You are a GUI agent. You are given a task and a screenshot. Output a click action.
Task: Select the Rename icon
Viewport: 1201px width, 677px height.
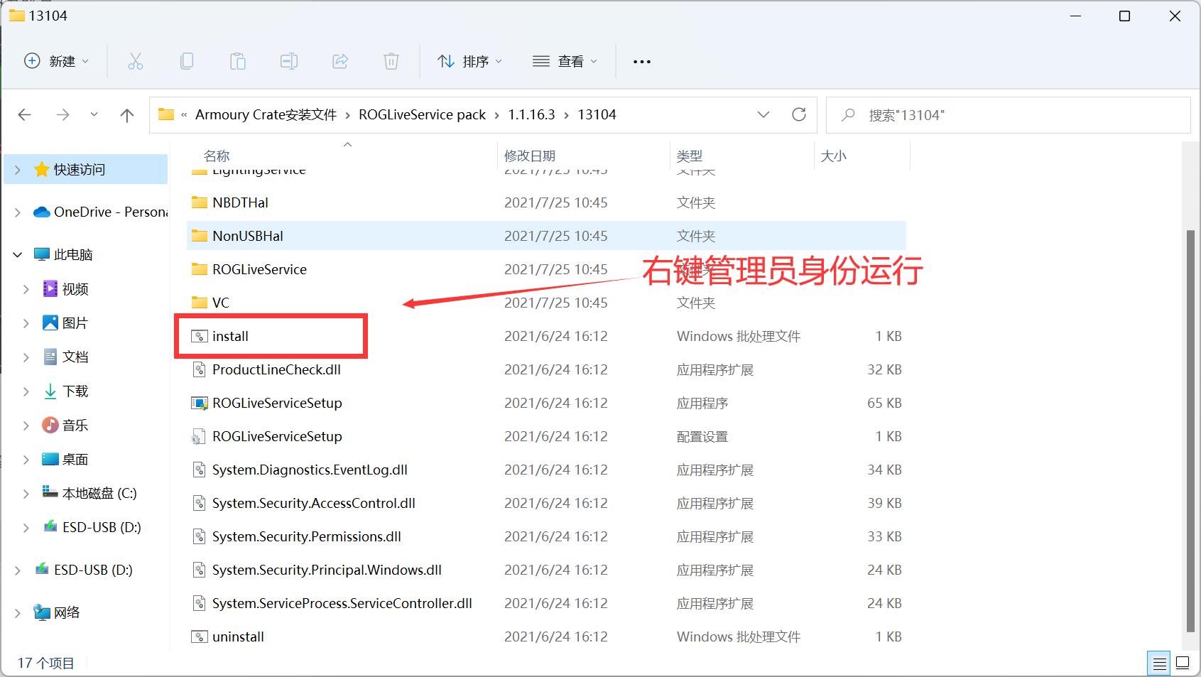click(x=289, y=61)
